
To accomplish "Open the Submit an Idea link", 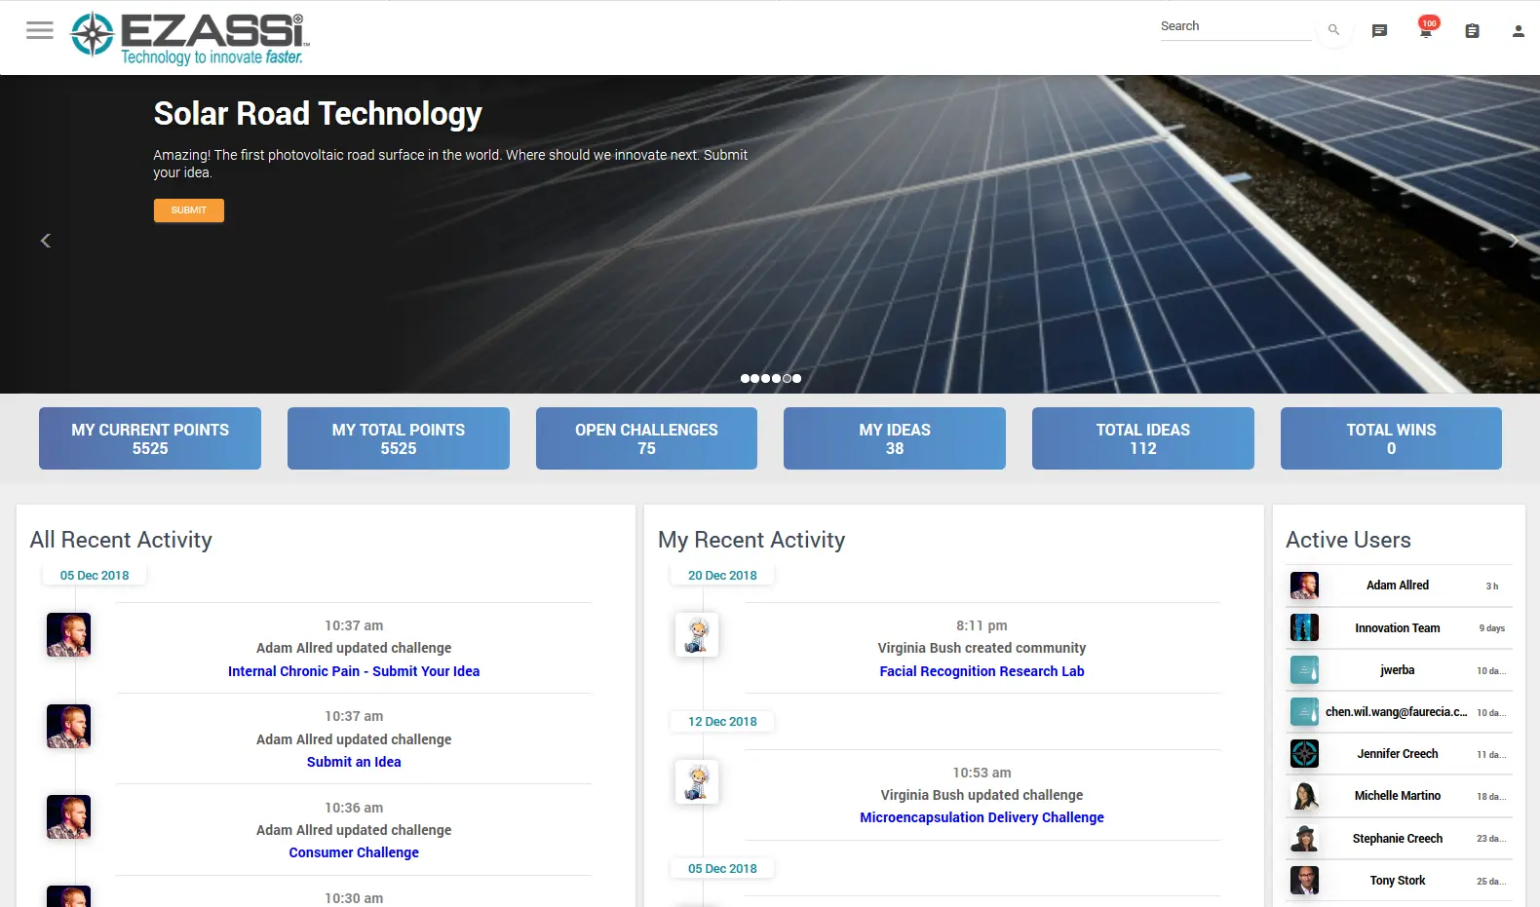I will [354, 762].
